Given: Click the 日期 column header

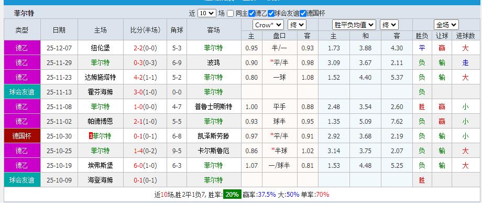Looking at the screenshot, I should coord(59,30).
